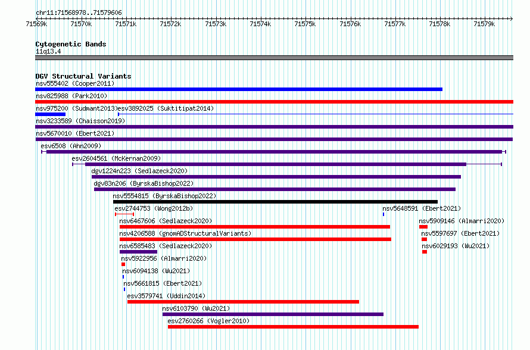530x350 pixels.
Task: Click the 71573k ruler label
Action: pos(216,24)
